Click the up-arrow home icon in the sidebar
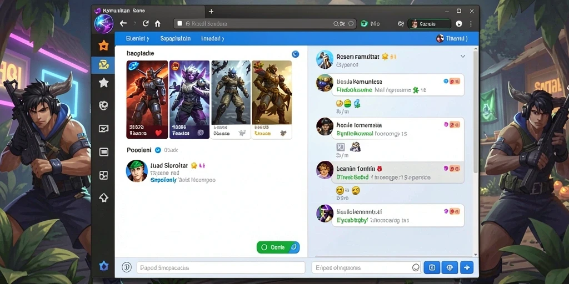Image resolution: width=569 pixels, height=284 pixels. tap(104, 197)
